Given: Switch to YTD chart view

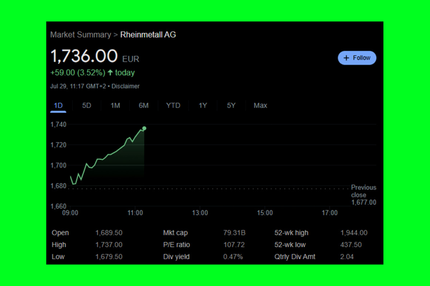Looking at the screenshot, I should pos(173,106).
